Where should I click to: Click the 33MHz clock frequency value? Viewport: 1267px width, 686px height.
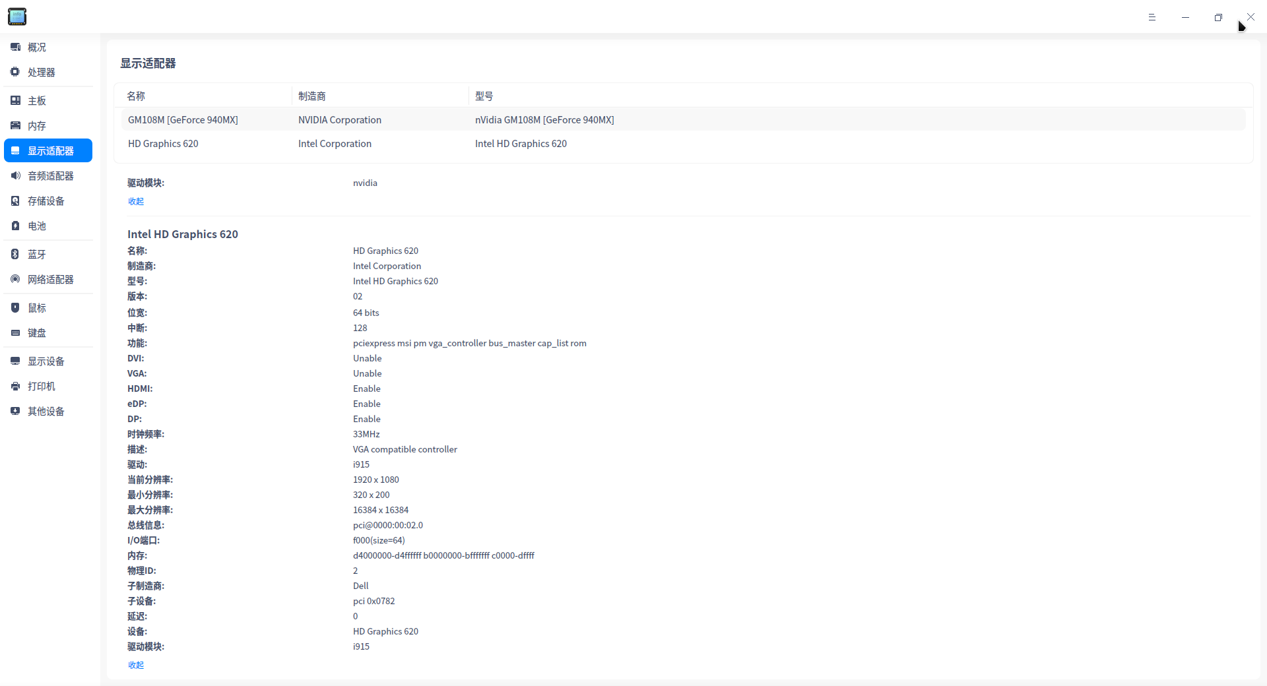coord(366,434)
